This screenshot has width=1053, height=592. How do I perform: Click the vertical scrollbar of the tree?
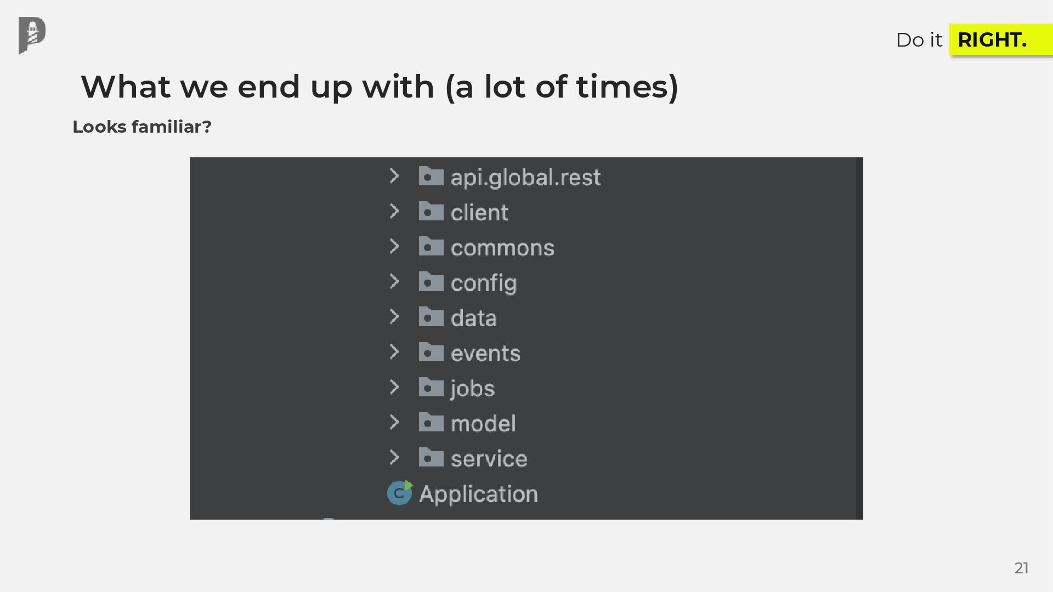tap(859, 338)
